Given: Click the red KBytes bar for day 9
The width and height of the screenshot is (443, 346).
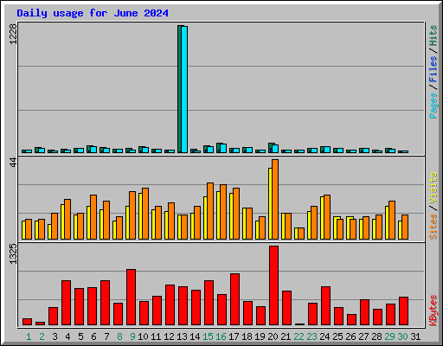Looking at the screenshot, I should (131, 298).
